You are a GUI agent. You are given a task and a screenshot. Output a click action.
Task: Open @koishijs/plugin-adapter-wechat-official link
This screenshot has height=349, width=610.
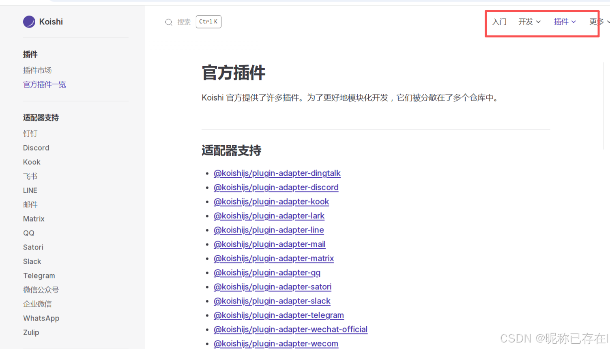pyautogui.click(x=291, y=329)
